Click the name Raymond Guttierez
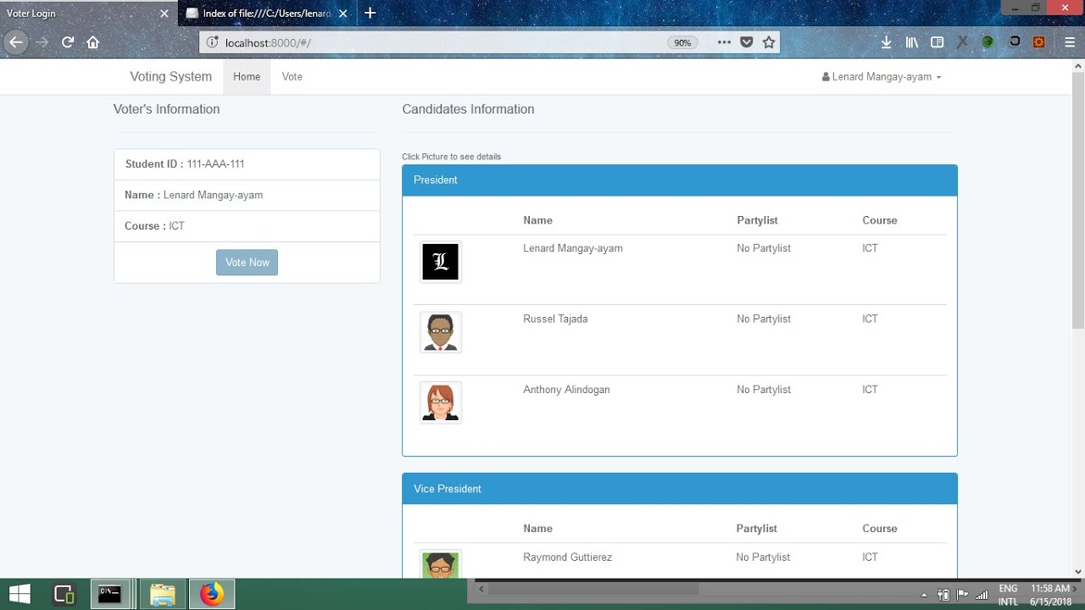 point(567,557)
